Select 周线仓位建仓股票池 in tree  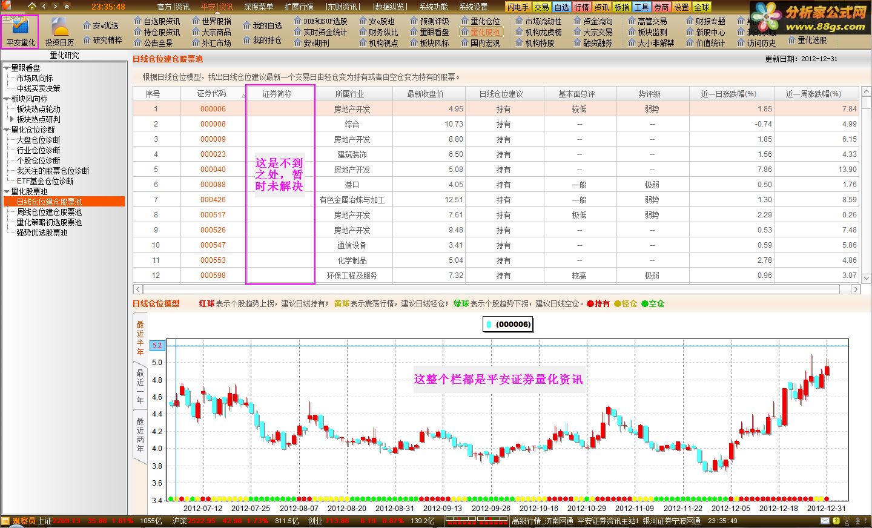click(x=49, y=212)
